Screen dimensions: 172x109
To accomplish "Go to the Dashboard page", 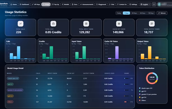I will [24, 4].
